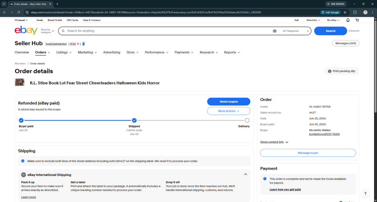The height and width of the screenshot is (202, 377).
Task: Open Messages (269)
Action: [345, 43]
